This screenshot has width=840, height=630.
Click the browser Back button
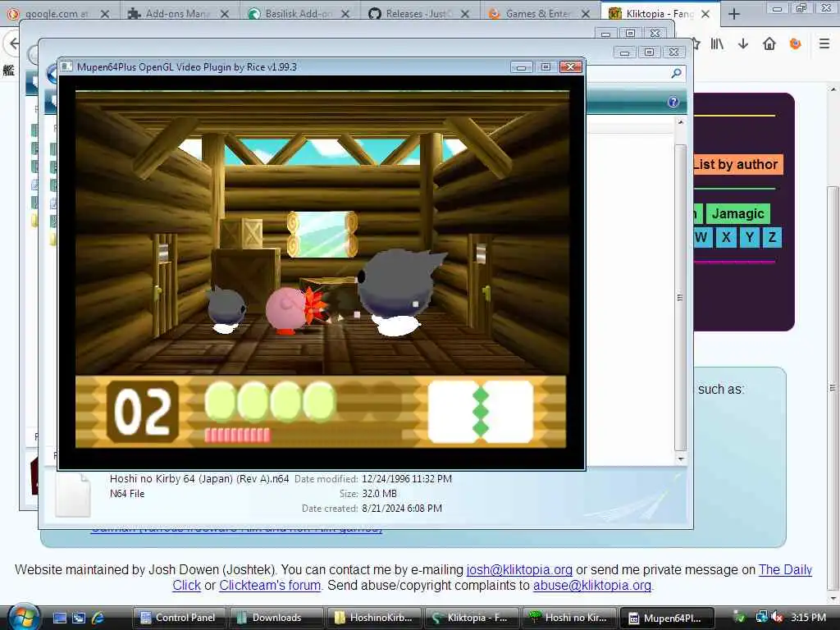[13, 44]
